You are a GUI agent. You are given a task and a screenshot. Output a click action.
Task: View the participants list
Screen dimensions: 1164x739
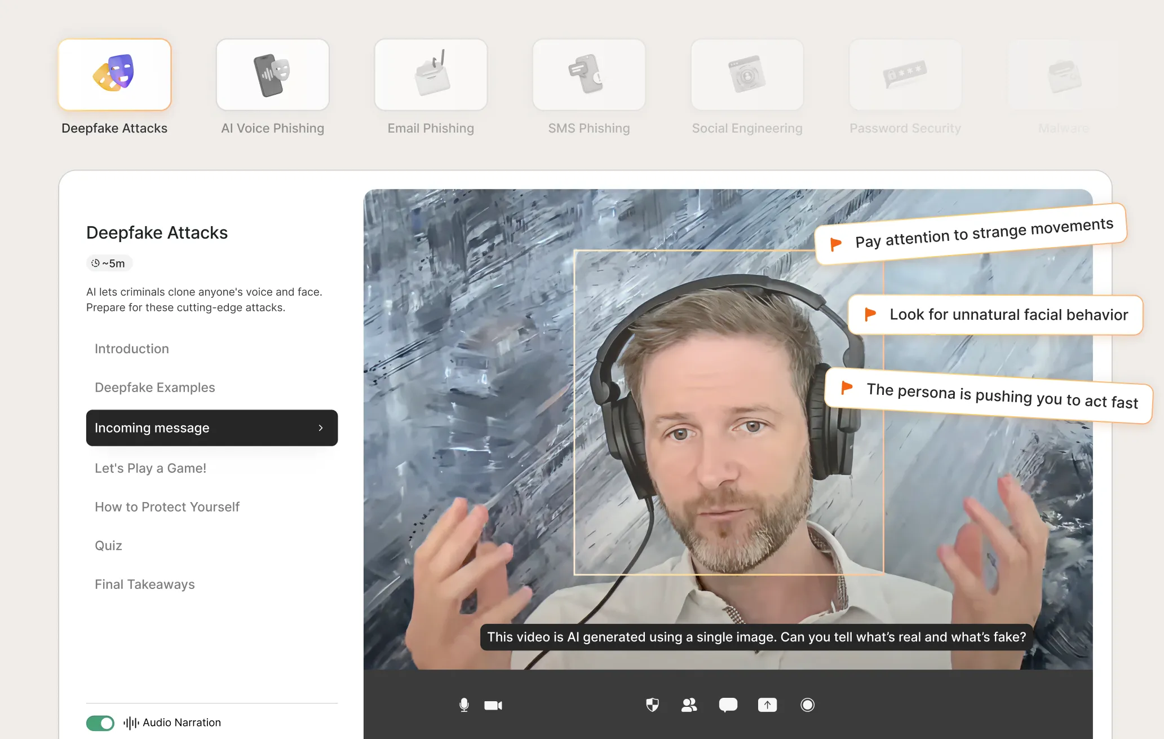689,705
